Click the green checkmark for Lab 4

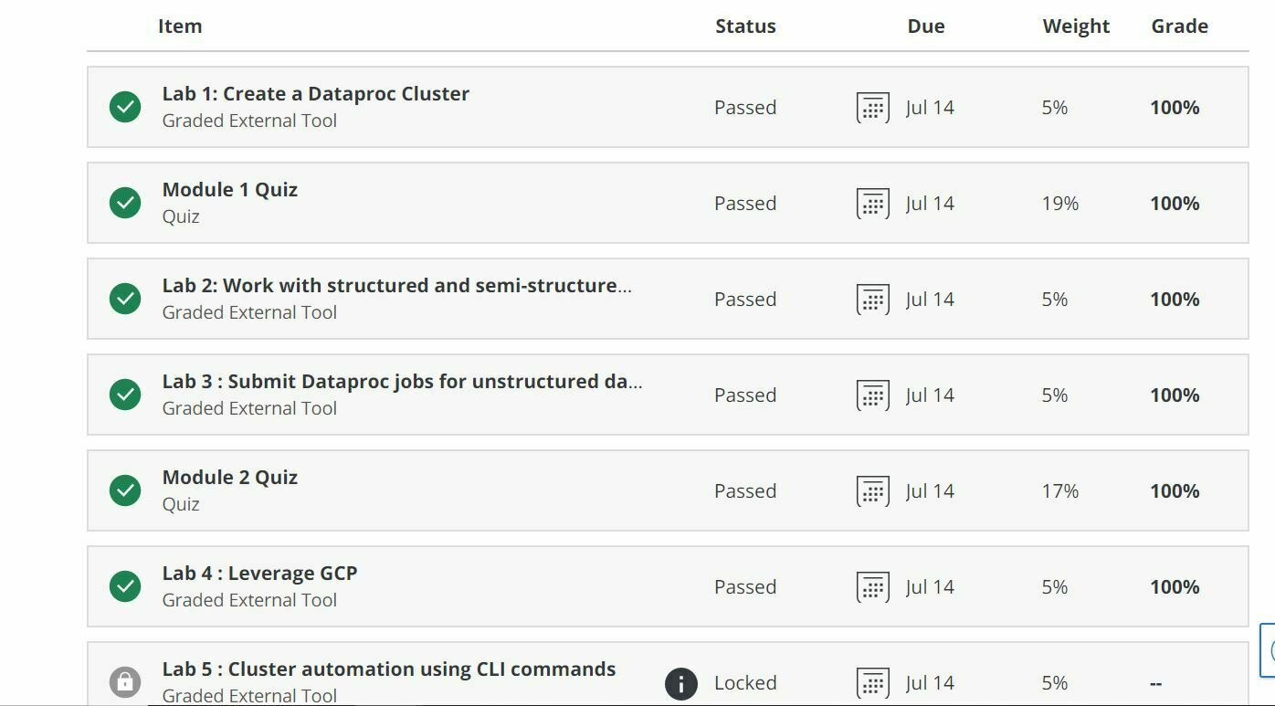pyautogui.click(x=125, y=586)
